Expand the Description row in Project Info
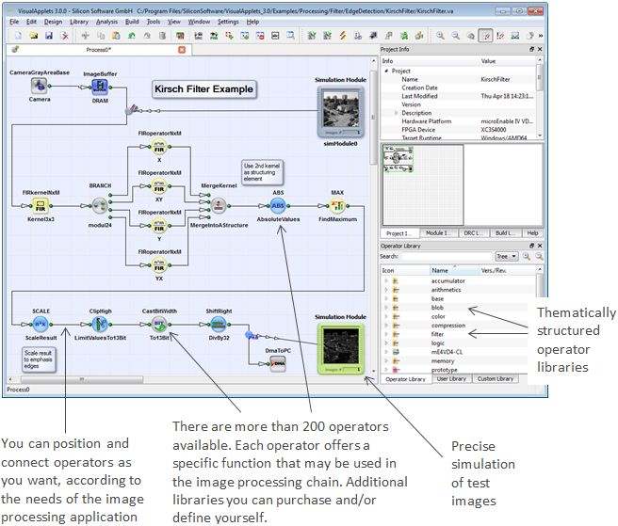The width and height of the screenshot is (618, 526). (x=396, y=113)
